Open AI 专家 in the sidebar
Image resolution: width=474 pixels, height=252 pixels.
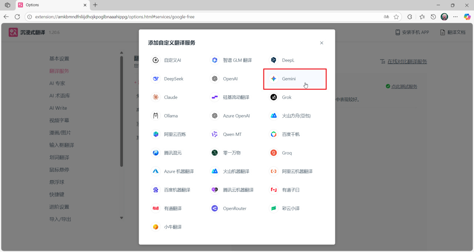tap(57, 83)
